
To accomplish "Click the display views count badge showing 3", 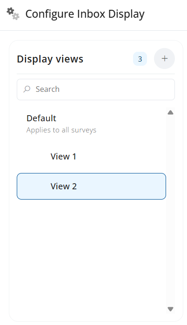I will [140, 59].
